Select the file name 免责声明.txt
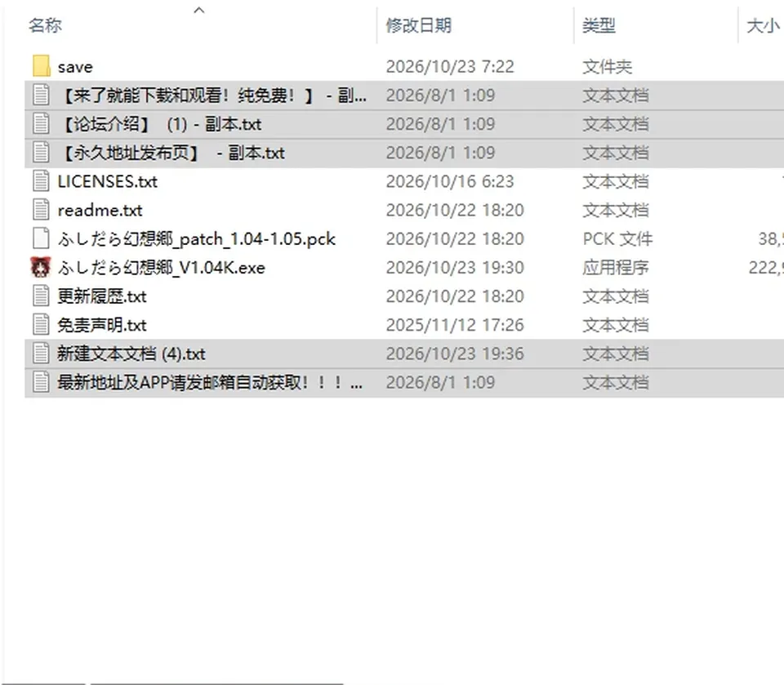The height and width of the screenshot is (685, 784). (x=102, y=326)
